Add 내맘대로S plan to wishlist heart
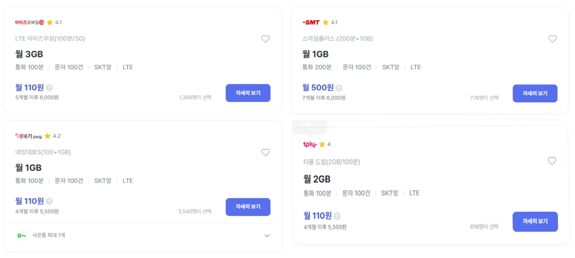The height and width of the screenshot is (258, 575). click(265, 153)
